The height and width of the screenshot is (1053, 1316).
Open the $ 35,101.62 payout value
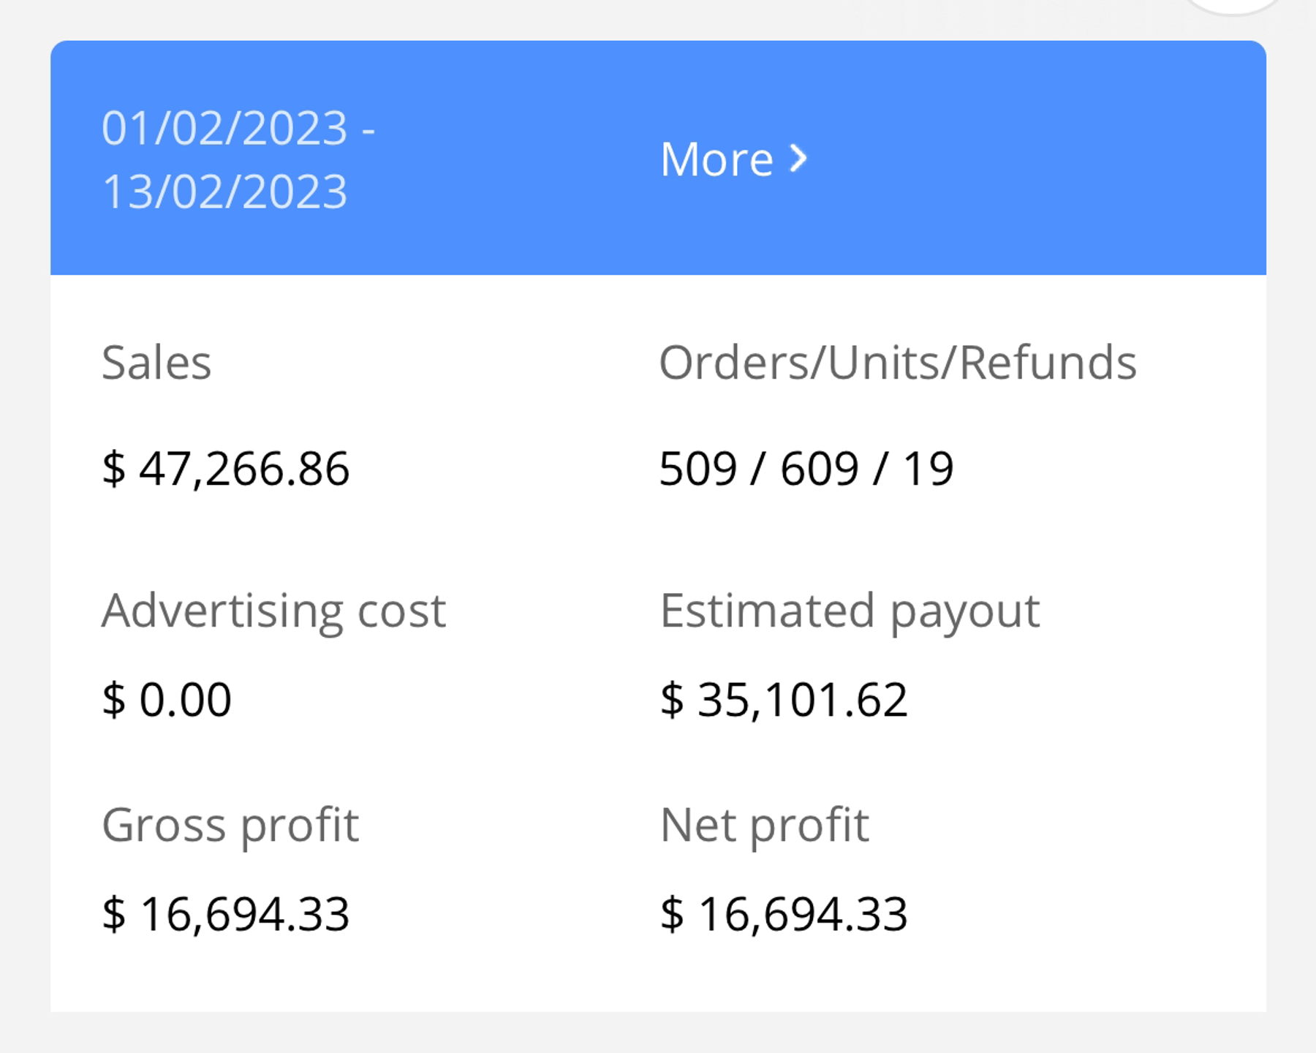pyautogui.click(x=784, y=700)
